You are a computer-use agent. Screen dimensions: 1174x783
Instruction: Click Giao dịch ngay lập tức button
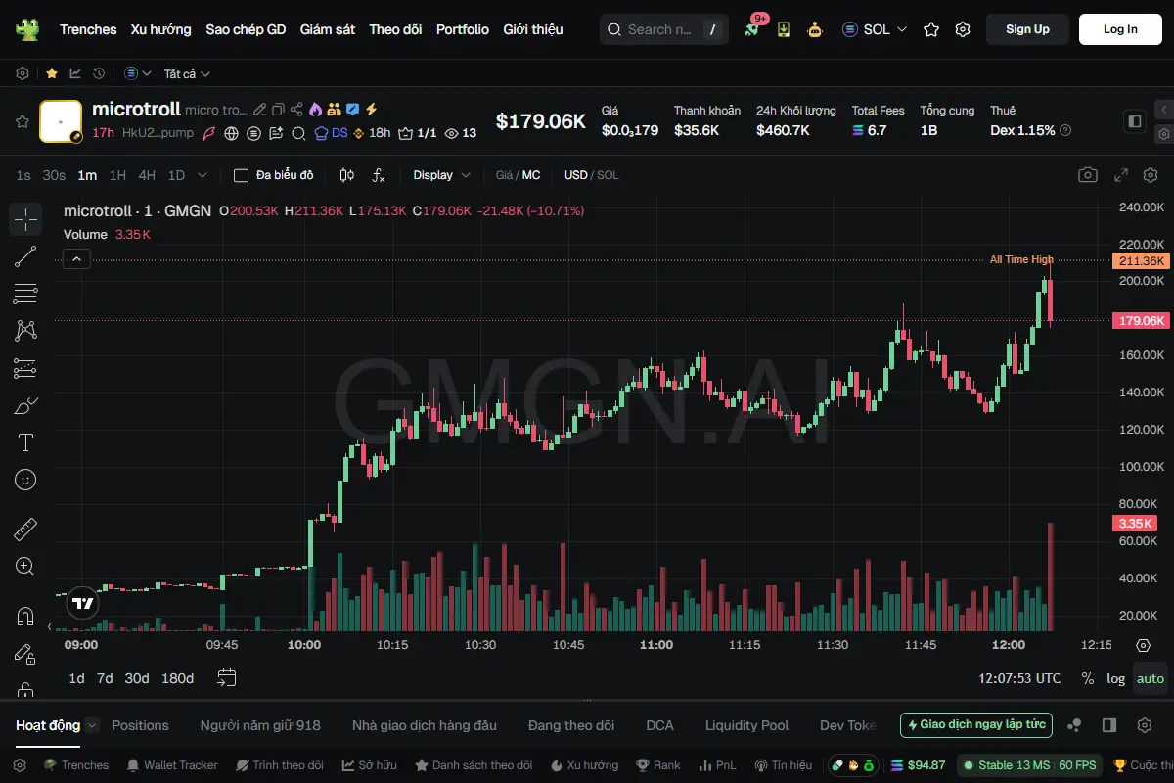point(976,725)
